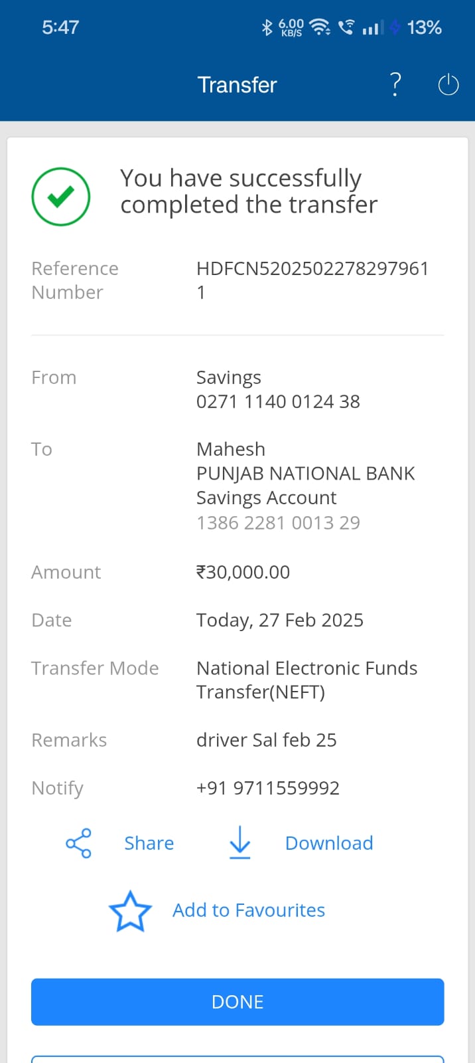Tap the help question mark icon

(x=395, y=84)
